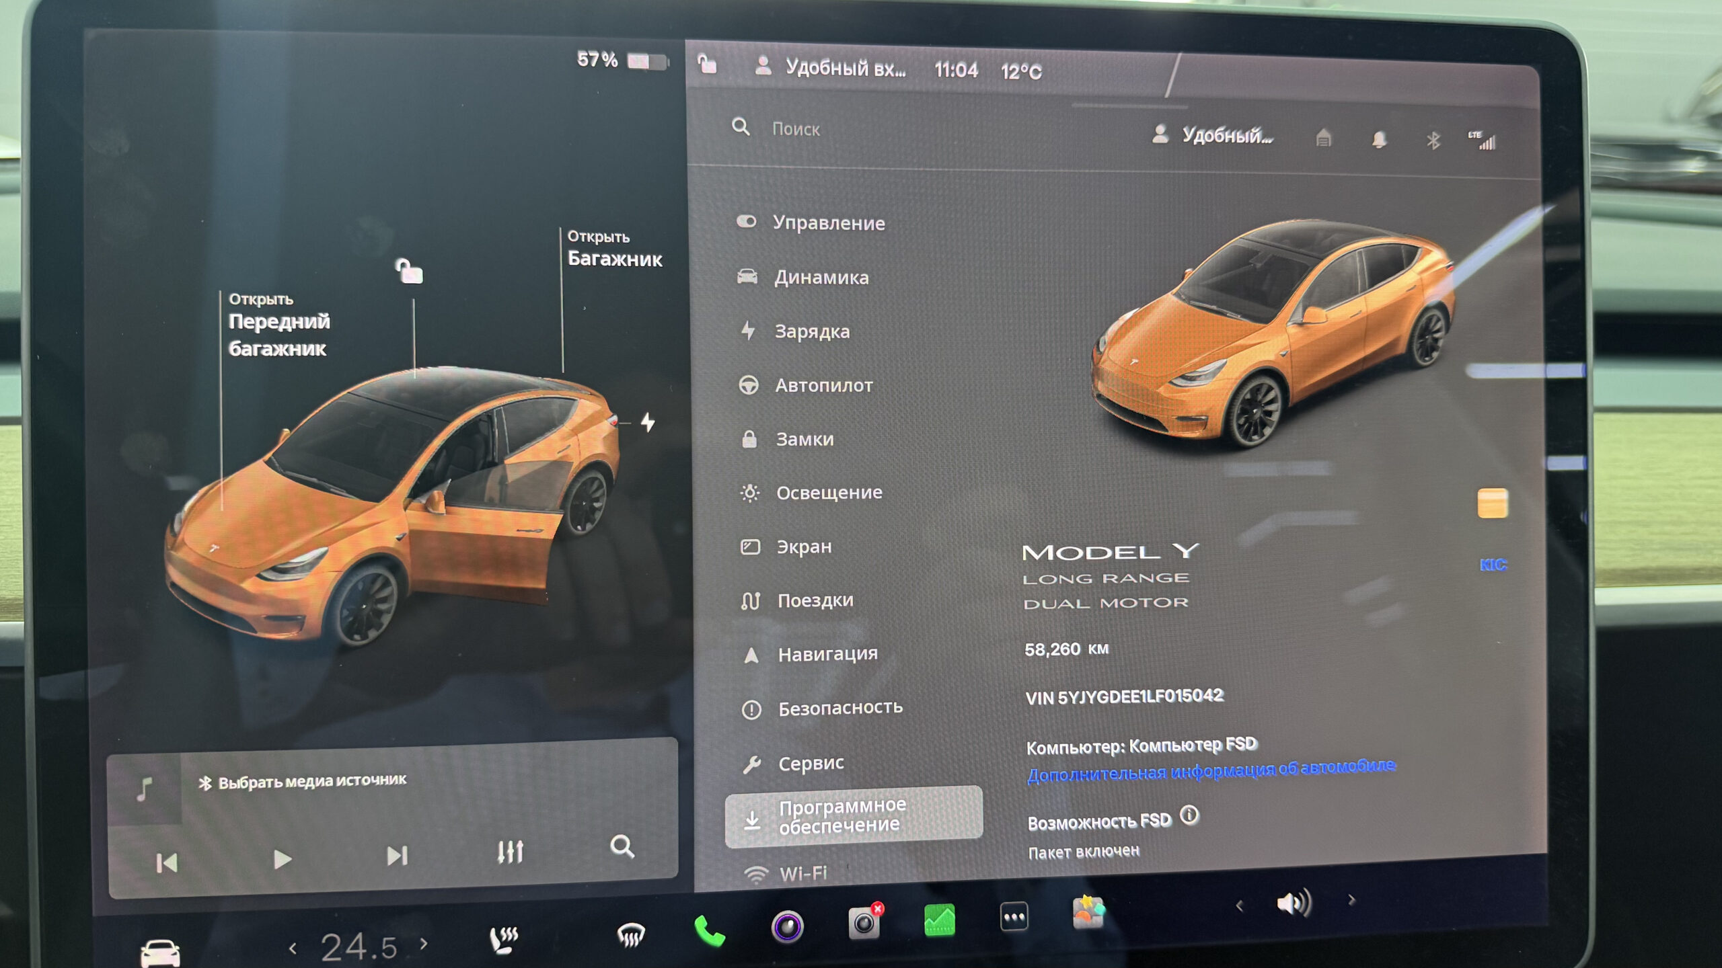Tap the LTE signal strength icon
The image size is (1722, 968).
1483,140
